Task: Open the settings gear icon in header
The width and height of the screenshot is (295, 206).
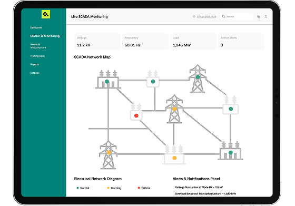Action: [259, 16]
